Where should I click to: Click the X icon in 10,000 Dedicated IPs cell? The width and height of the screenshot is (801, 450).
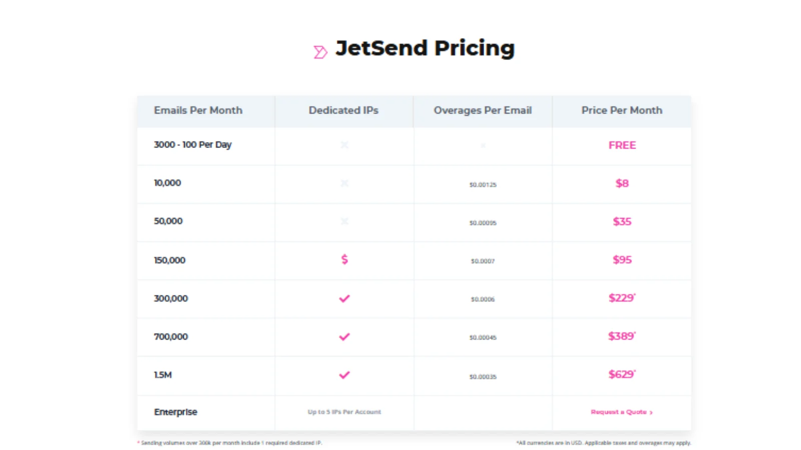pyautogui.click(x=344, y=183)
